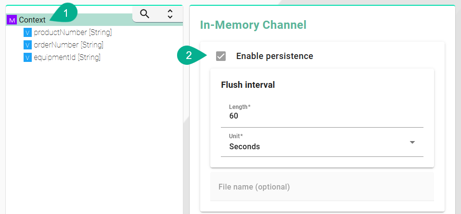
Task: Select the Context root node
Action: point(32,20)
